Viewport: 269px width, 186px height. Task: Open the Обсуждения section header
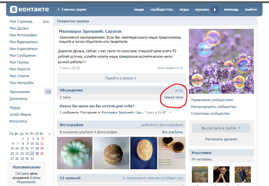(x=71, y=90)
